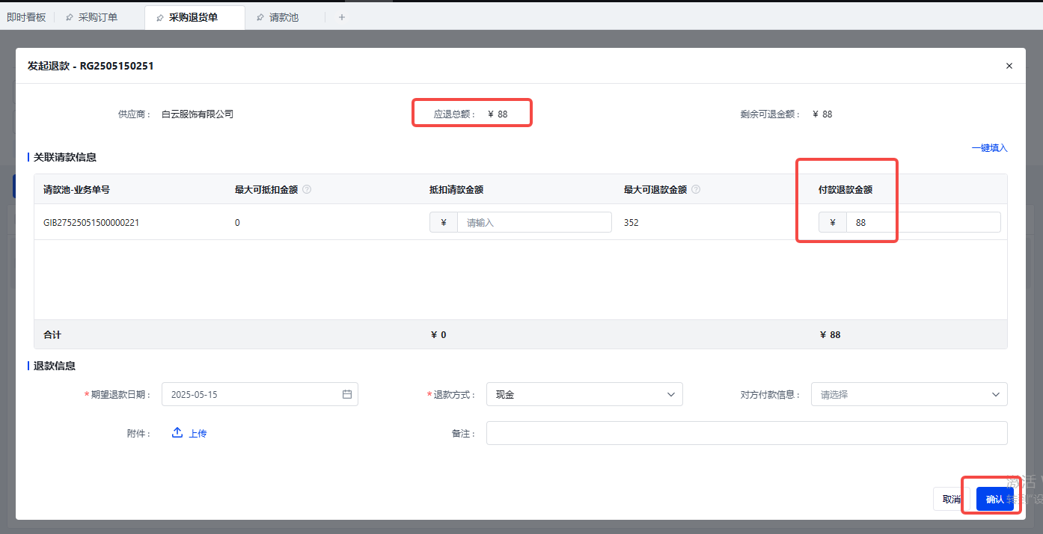Click supplier name 白云服饰有限公司
Screen dimensions: 1043x534
pos(198,114)
